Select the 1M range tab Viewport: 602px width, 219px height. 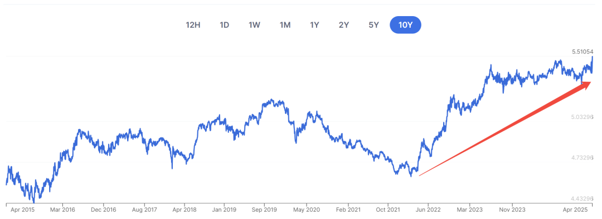point(285,25)
